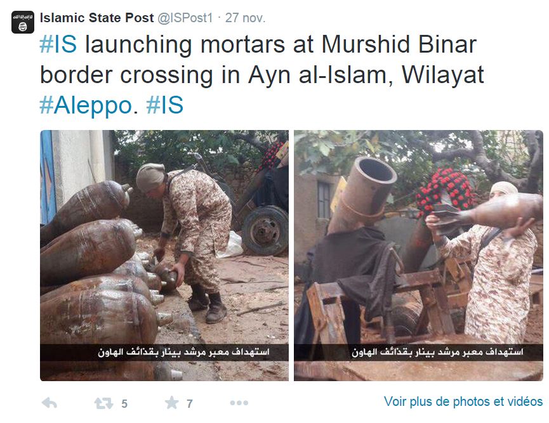The image size is (549, 423).
Task: Click the retweet arrows icon
Action: [103, 403]
